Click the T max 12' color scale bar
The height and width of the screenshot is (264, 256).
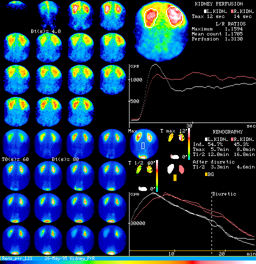(189, 144)
